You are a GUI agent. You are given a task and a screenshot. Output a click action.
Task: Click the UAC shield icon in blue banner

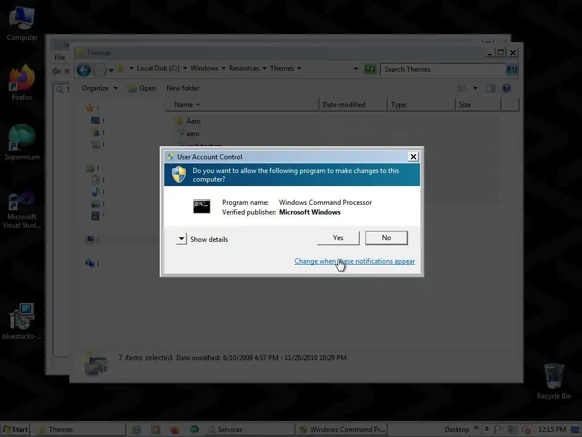click(x=179, y=174)
